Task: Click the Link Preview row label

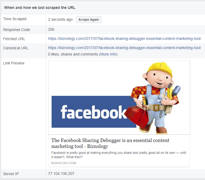Action: (14, 63)
